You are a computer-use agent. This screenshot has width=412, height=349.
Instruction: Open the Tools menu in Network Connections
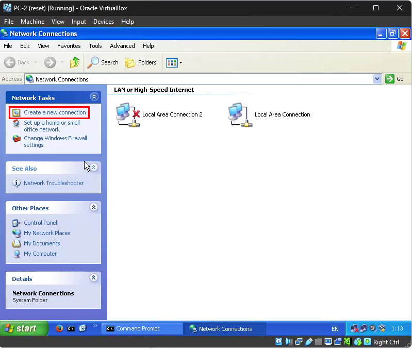(x=95, y=46)
